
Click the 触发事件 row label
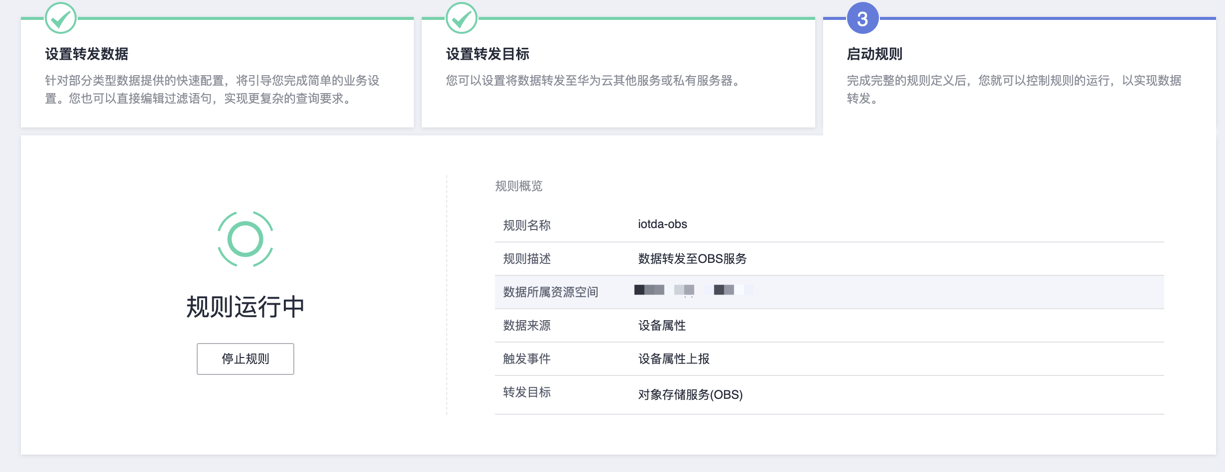527,359
